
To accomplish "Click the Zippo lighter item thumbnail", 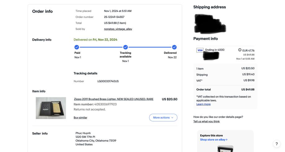I will (51, 108).
